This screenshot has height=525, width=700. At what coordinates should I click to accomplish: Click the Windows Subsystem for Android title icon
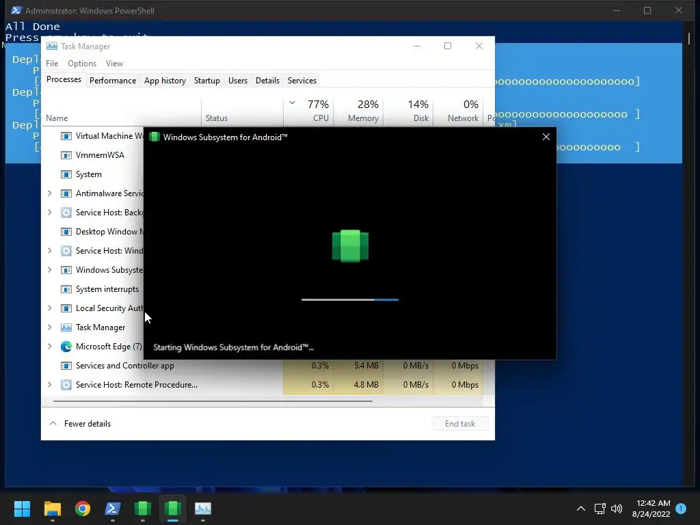154,137
